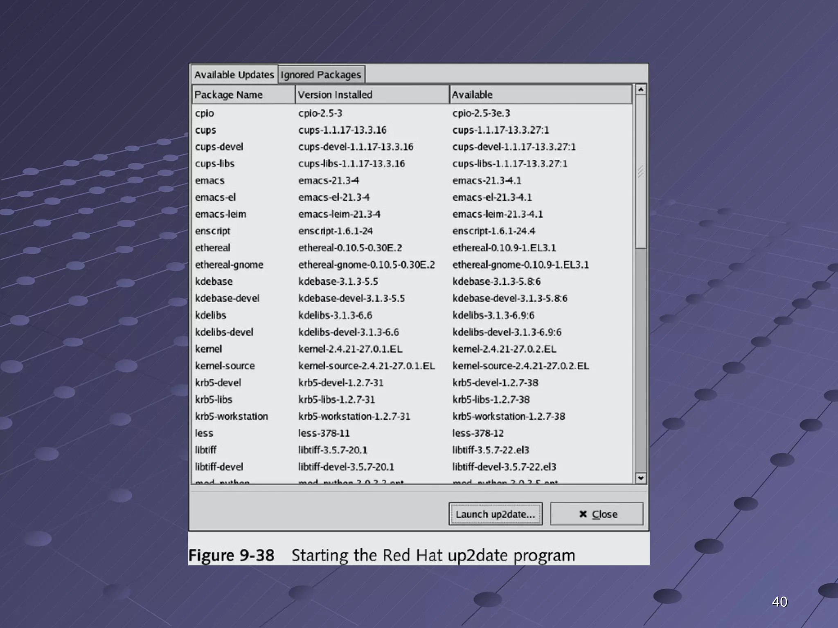The width and height of the screenshot is (838, 628).
Task: Click installed version emacs-21.3-4
Action: [329, 180]
